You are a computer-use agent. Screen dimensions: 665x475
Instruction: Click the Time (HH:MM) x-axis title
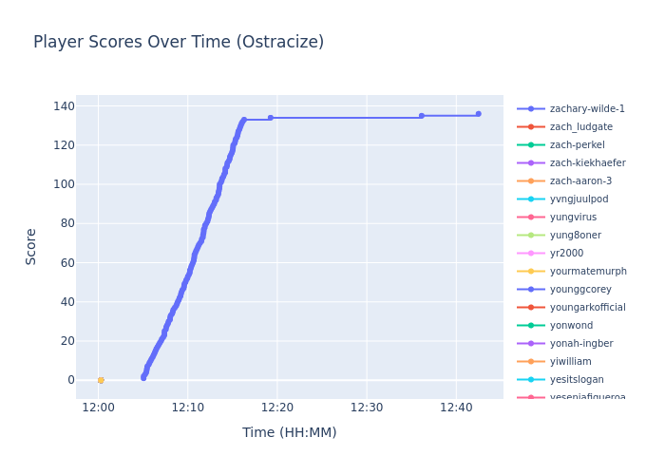click(x=289, y=433)
